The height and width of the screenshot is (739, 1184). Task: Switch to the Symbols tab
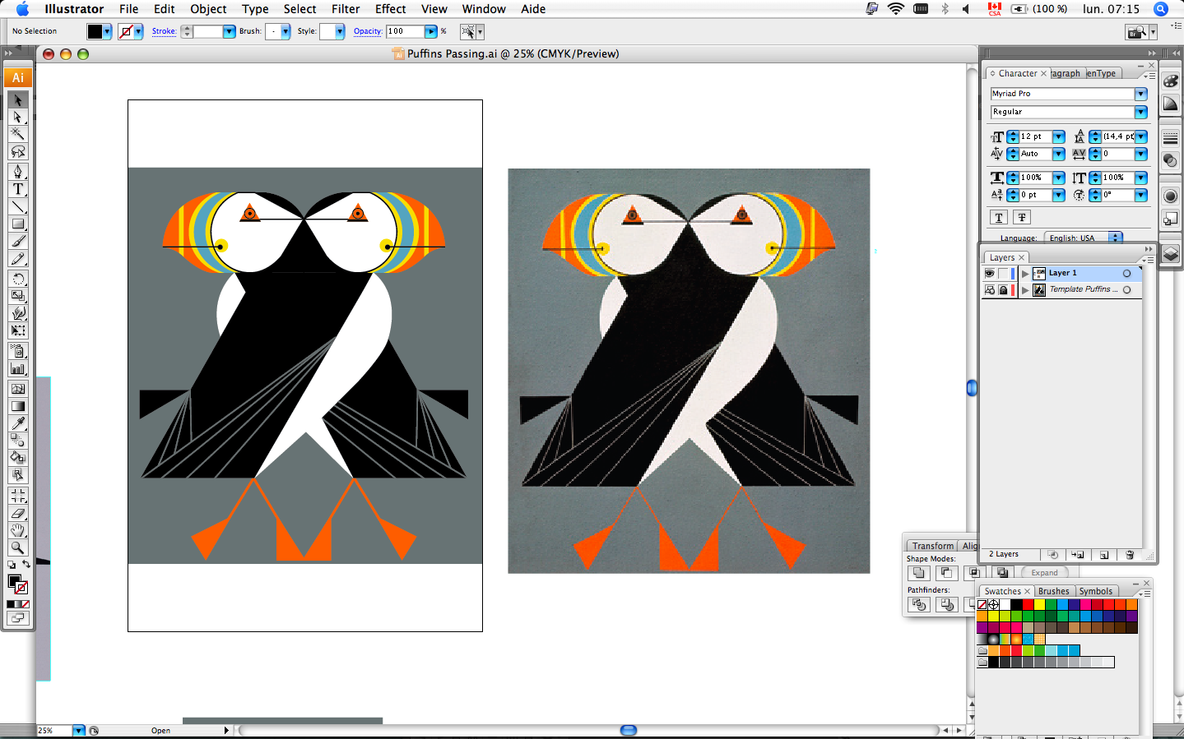[x=1096, y=591]
